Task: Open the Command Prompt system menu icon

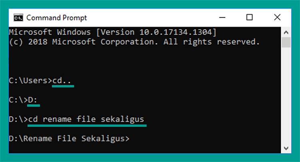Action: click(x=18, y=18)
